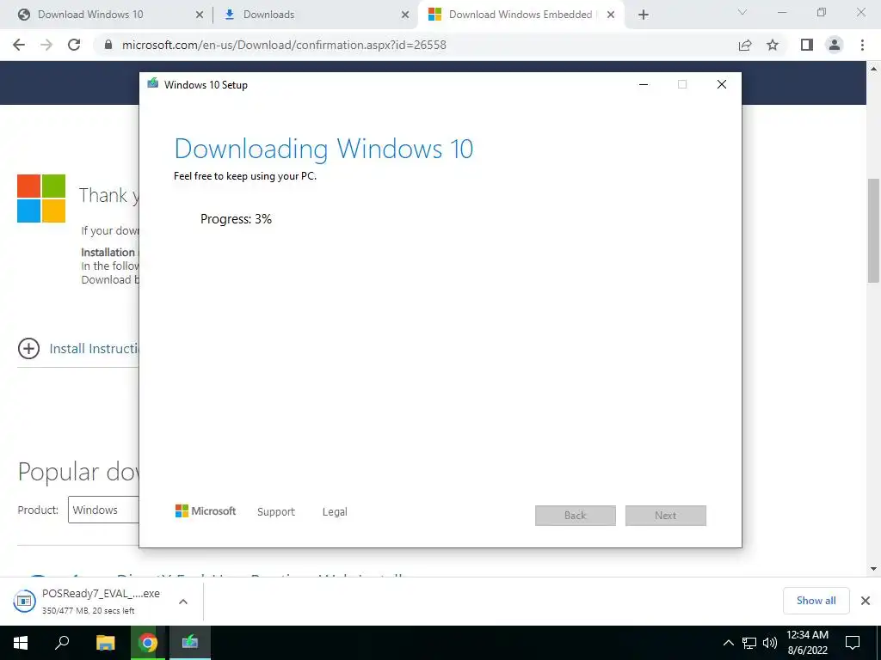Open the clock showing 12:34 AM
Viewport: 881px width, 660px height.
[x=807, y=643]
